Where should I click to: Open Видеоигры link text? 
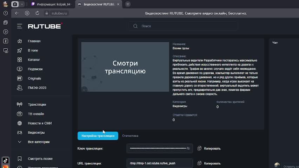36,132
